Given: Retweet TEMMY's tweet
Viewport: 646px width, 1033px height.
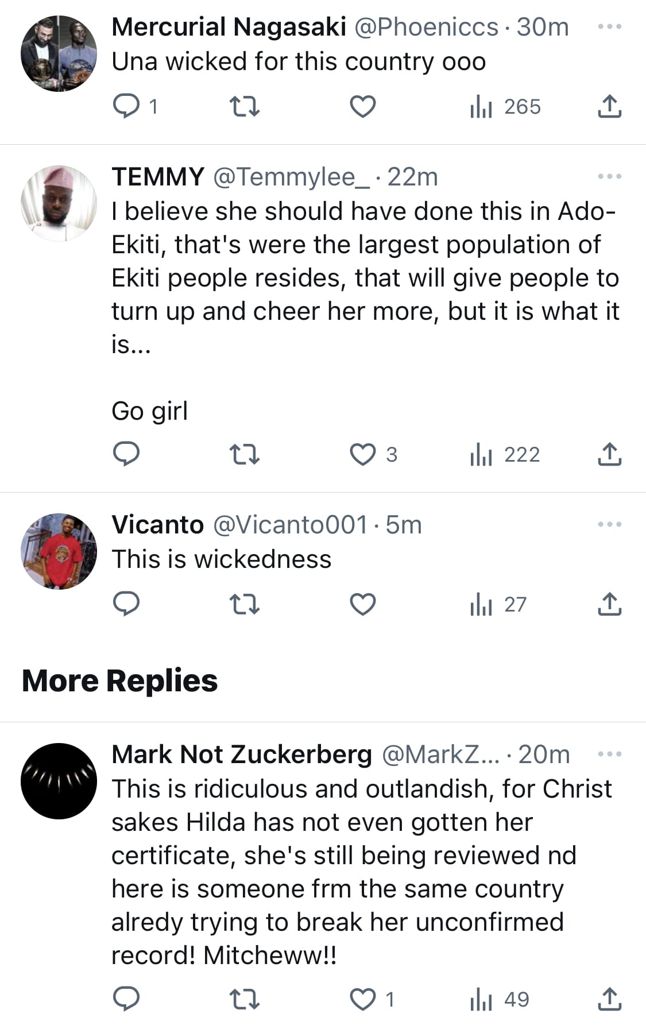Looking at the screenshot, I should coord(245,455).
